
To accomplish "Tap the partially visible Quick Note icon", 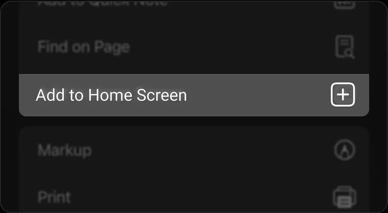I will pyautogui.click(x=345, y=4).
